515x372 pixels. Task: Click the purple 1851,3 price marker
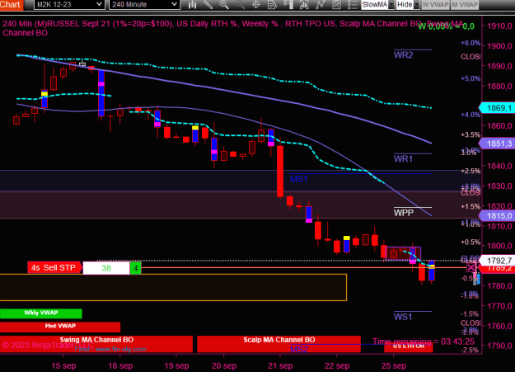click(497, 144)
